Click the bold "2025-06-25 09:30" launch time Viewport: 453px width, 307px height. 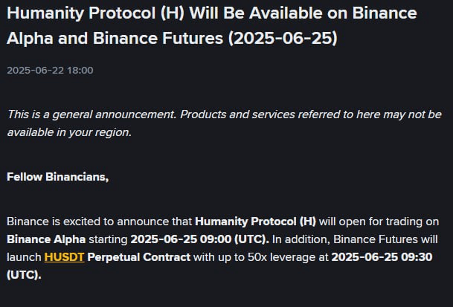tap(382, 257)
